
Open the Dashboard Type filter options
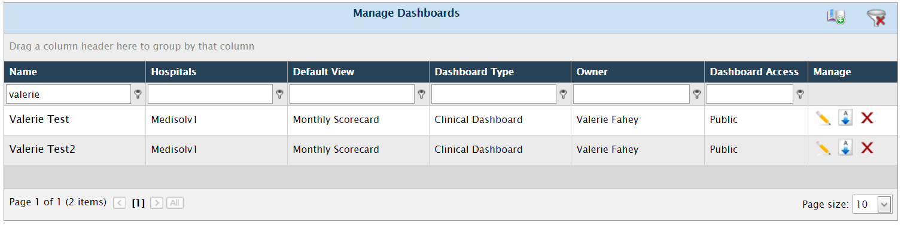click(563, 94)
